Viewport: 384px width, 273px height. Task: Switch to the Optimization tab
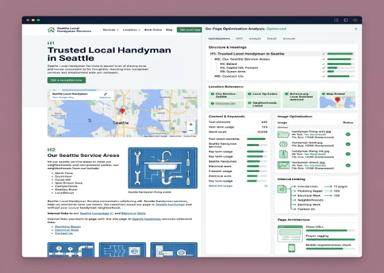pyautogui.click(x=219, y=39)
